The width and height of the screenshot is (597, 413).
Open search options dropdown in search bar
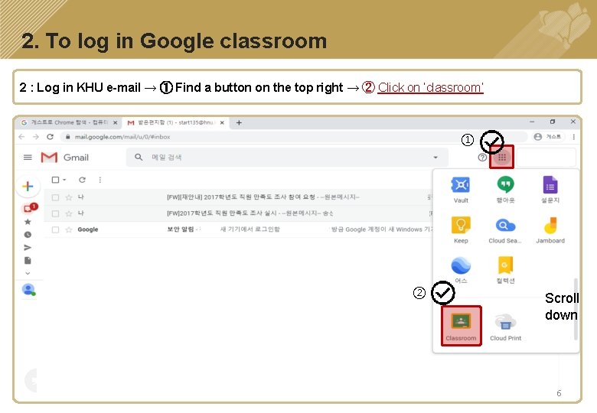436,157
